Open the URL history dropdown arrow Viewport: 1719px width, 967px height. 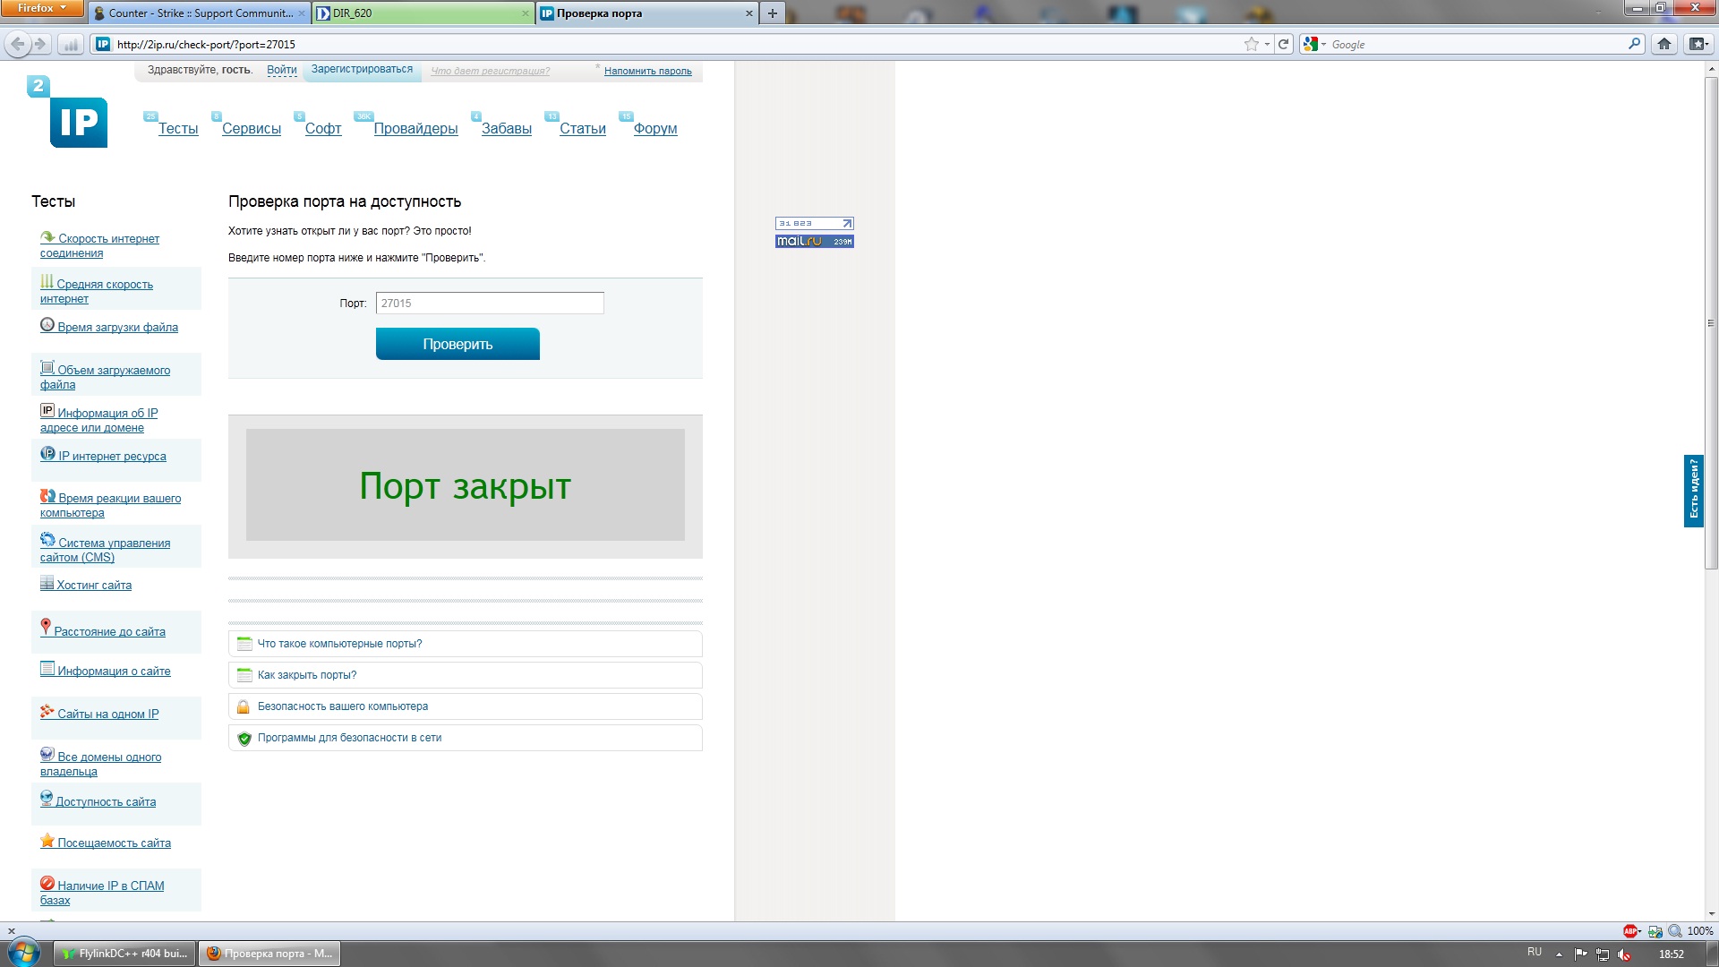1267,44
